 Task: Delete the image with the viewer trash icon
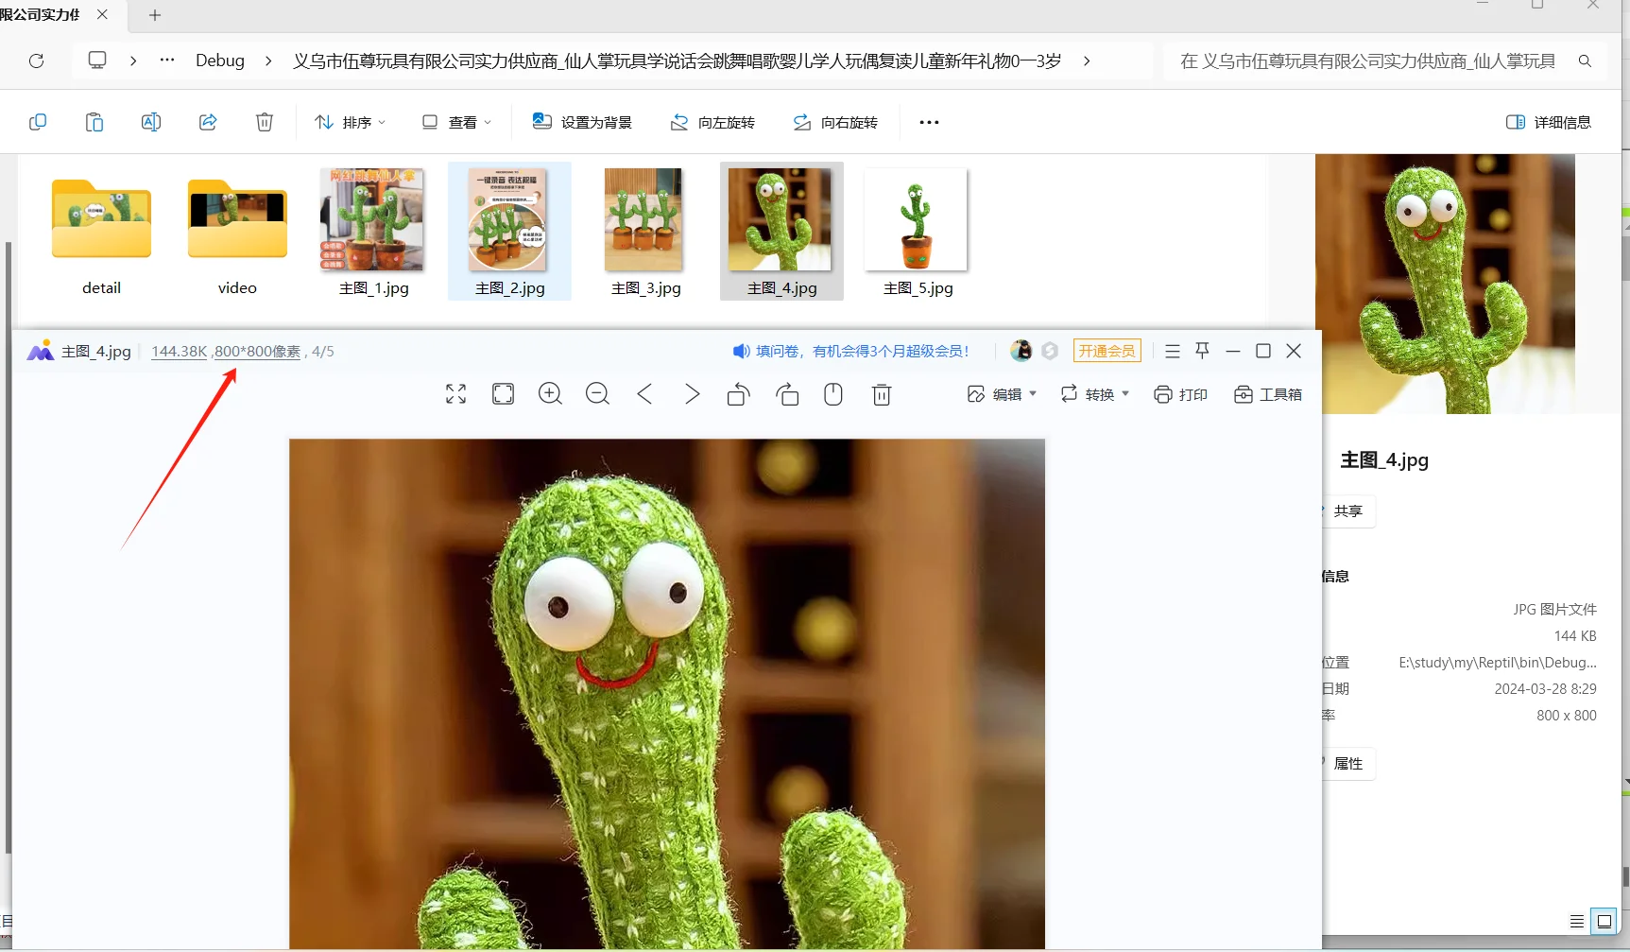point(882,394)
